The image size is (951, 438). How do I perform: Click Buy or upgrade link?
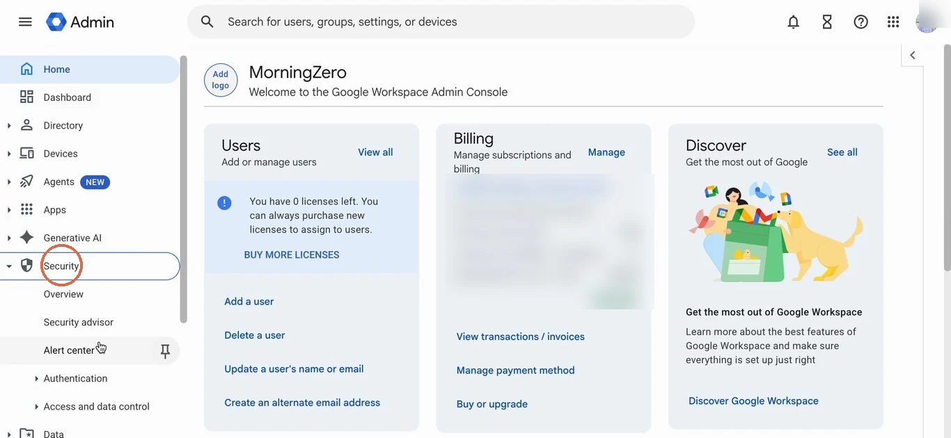[492, 404]
